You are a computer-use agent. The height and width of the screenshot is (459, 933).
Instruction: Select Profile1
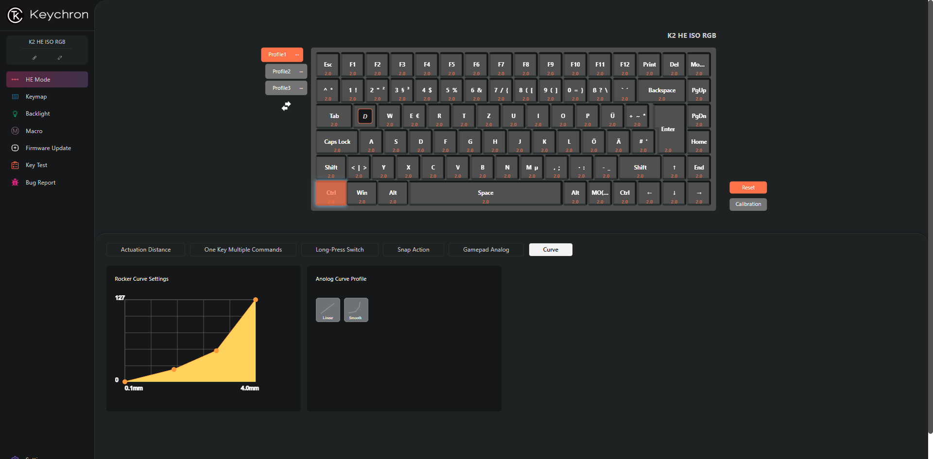(277, 55)
